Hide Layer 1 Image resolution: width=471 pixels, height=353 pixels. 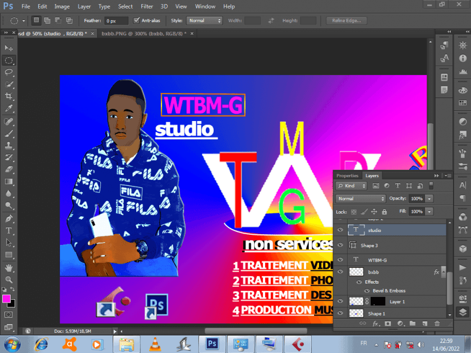(340, 301)
